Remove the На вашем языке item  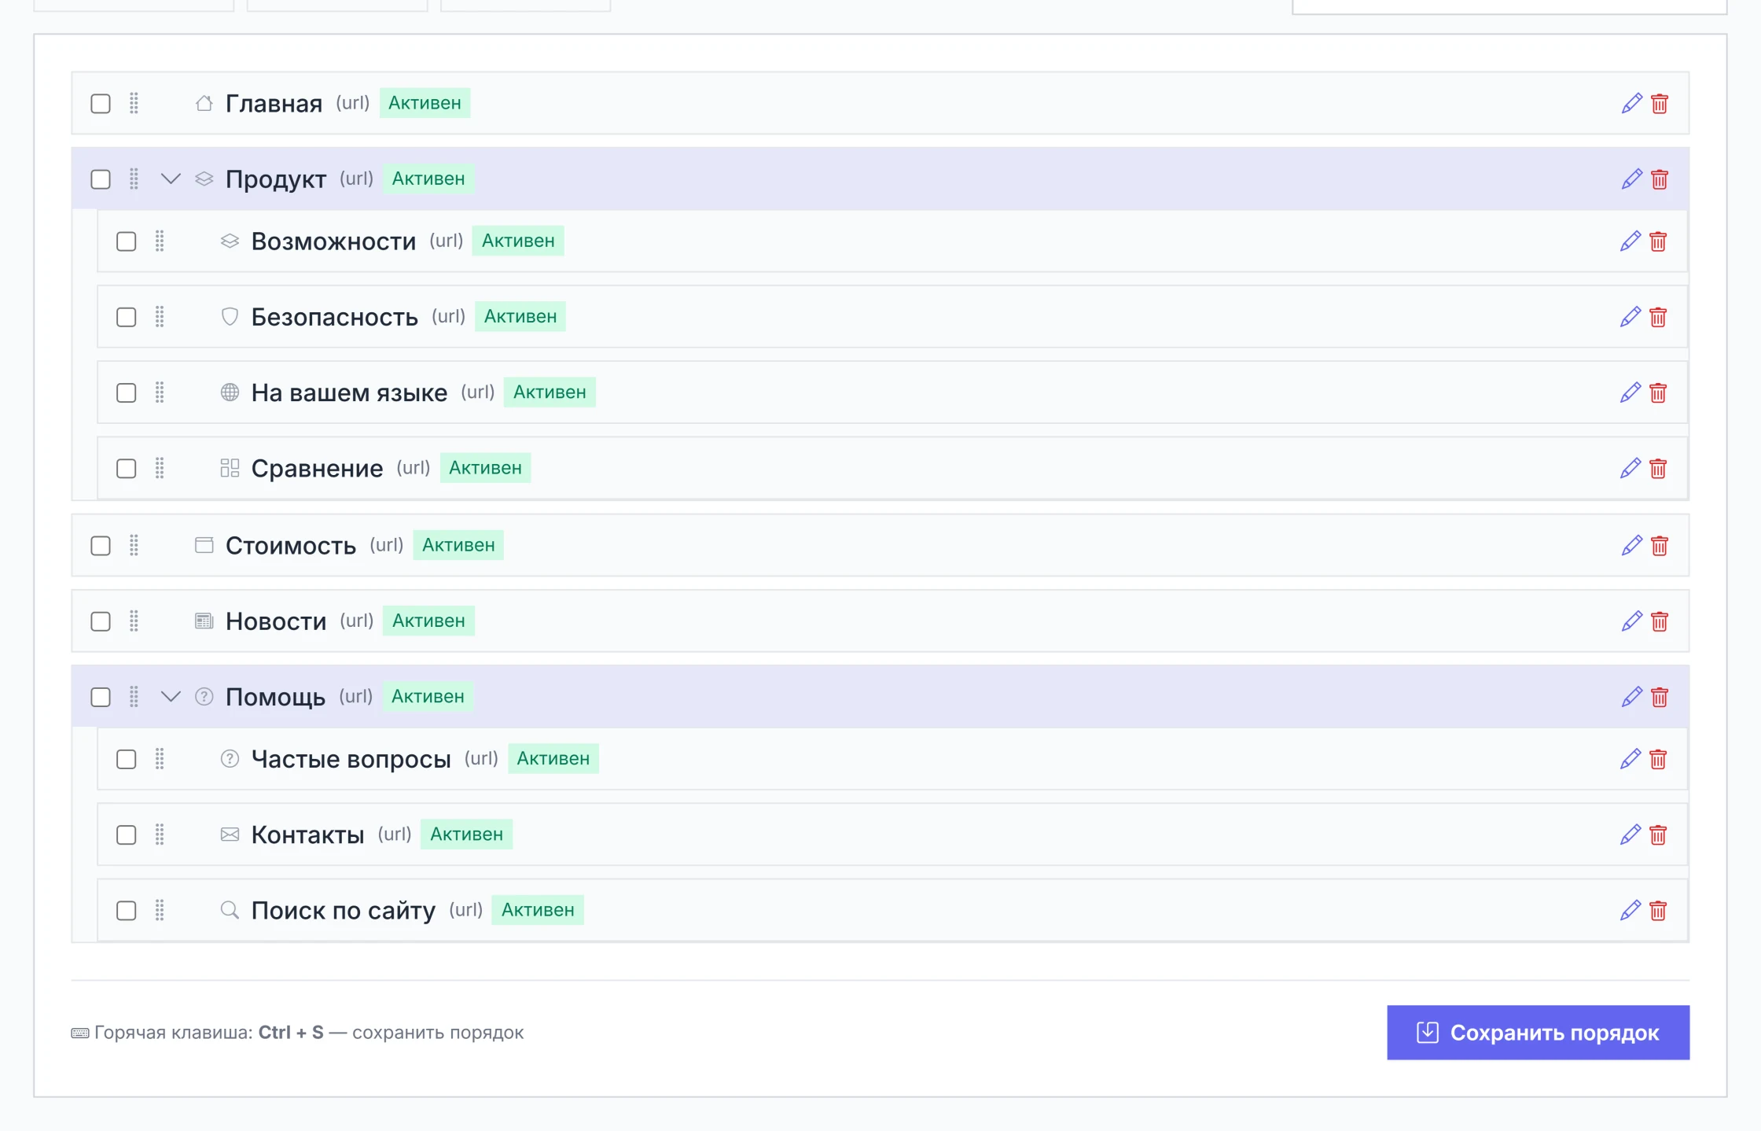1658,392
